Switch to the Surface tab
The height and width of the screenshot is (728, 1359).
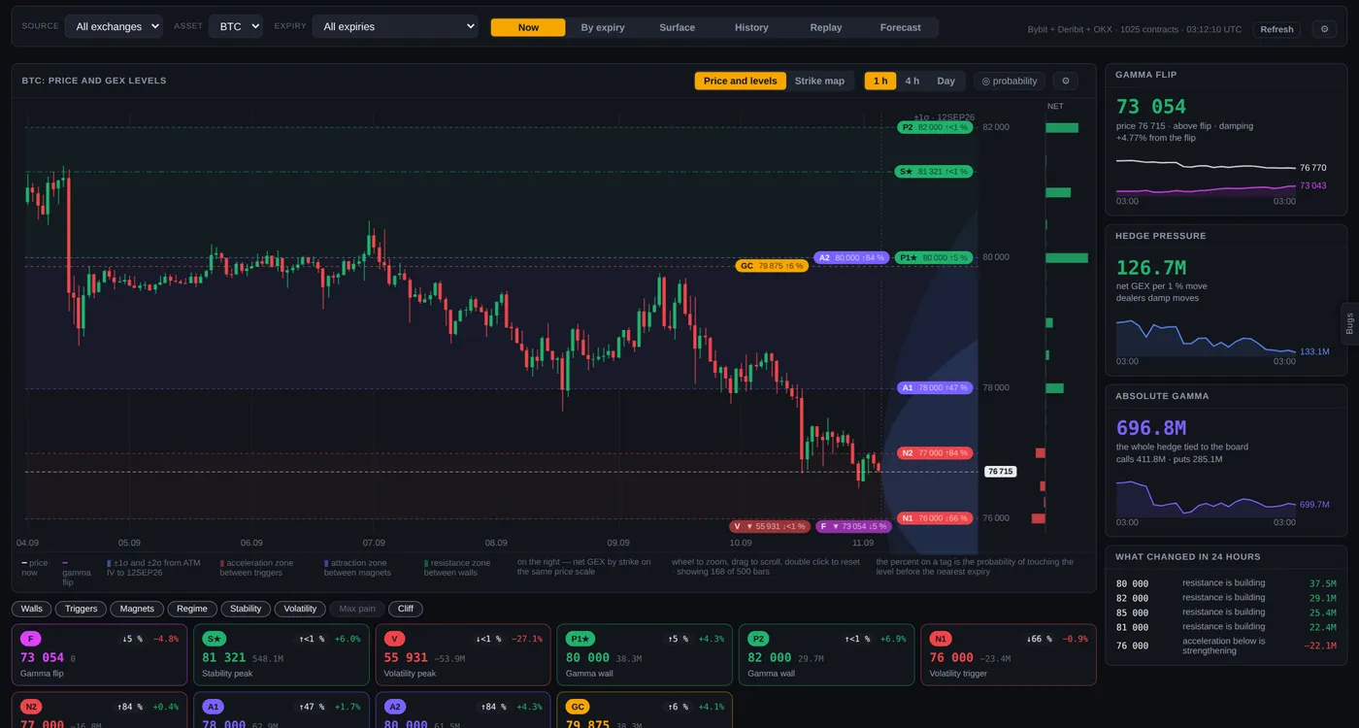678,27
